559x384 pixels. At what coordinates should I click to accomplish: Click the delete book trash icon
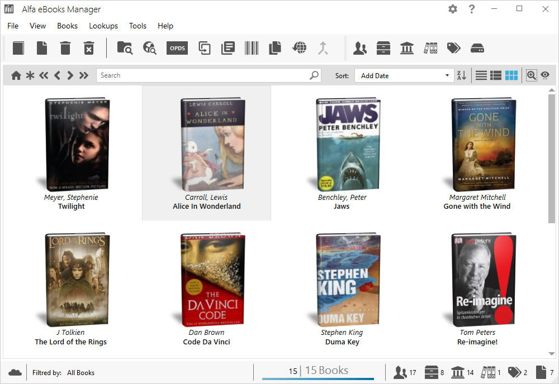(65, 48)
